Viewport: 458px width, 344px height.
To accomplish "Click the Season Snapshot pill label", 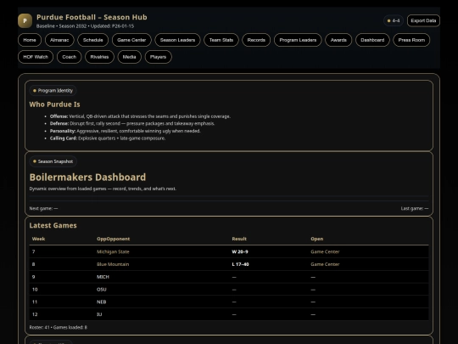I will (x=53, y=161).
